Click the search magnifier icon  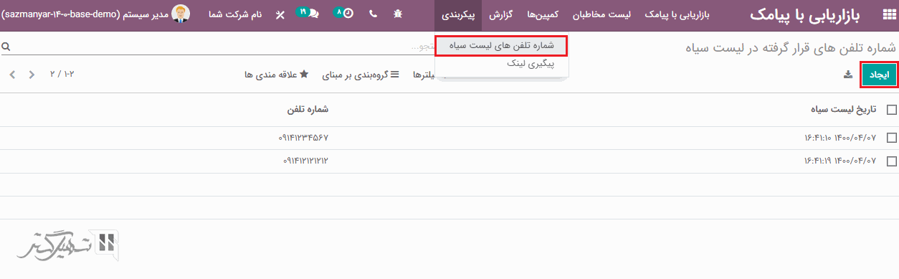tap(6, 47)
